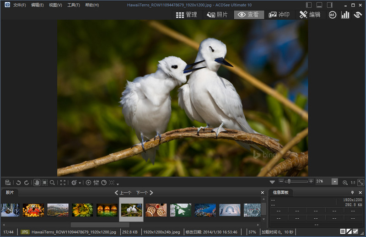Choose the rectangular selection tool
Viewport: 366px width, 237px height.
[x=44, y=182]
